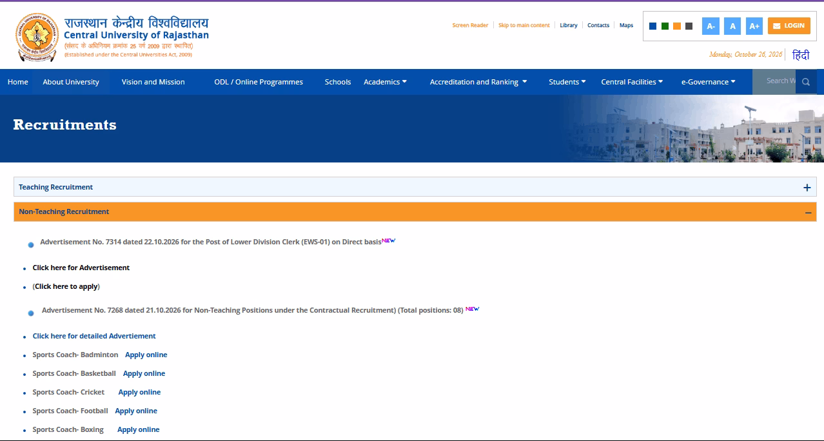Select the orange color theme swatch
The width and height of the screenshot is (824, 441).
[677, 26]
